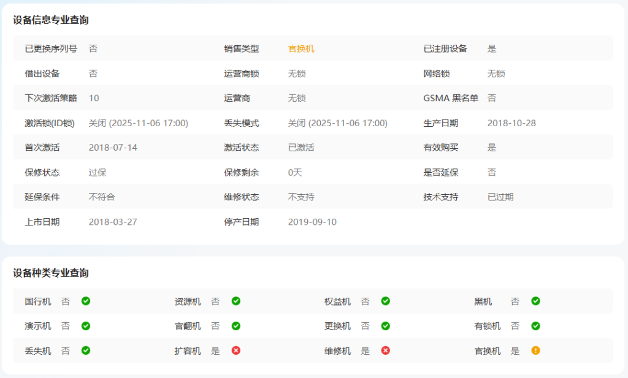This screenshot has height=378, width=628.
Task: Click the red cross icon beside 扩容机
Action: (236, 350)
